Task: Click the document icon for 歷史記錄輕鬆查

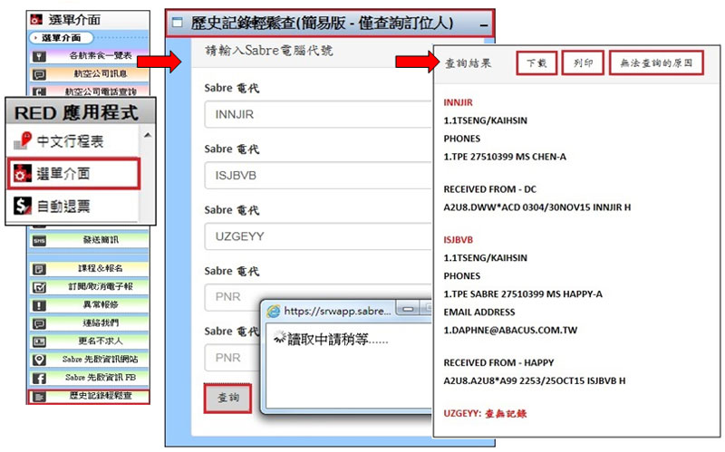Action: [x=39, y=397]
